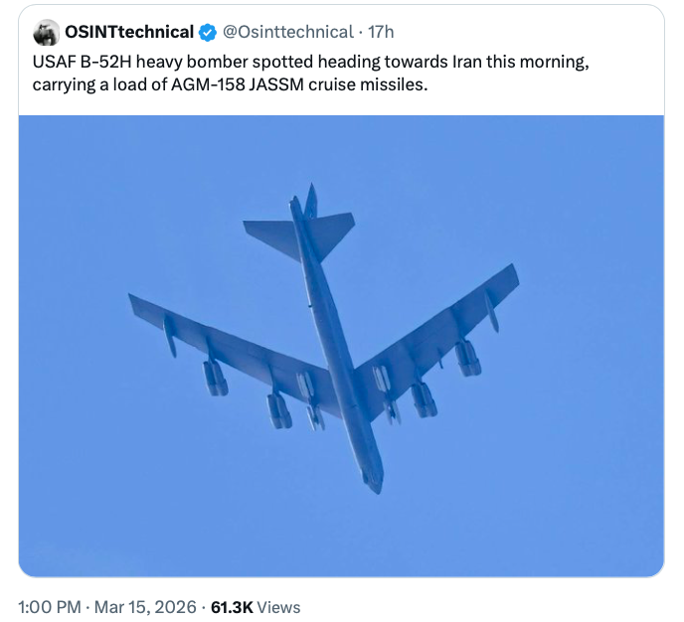
Task: Open the B-52 bomber photo
Action: [341, 346]
